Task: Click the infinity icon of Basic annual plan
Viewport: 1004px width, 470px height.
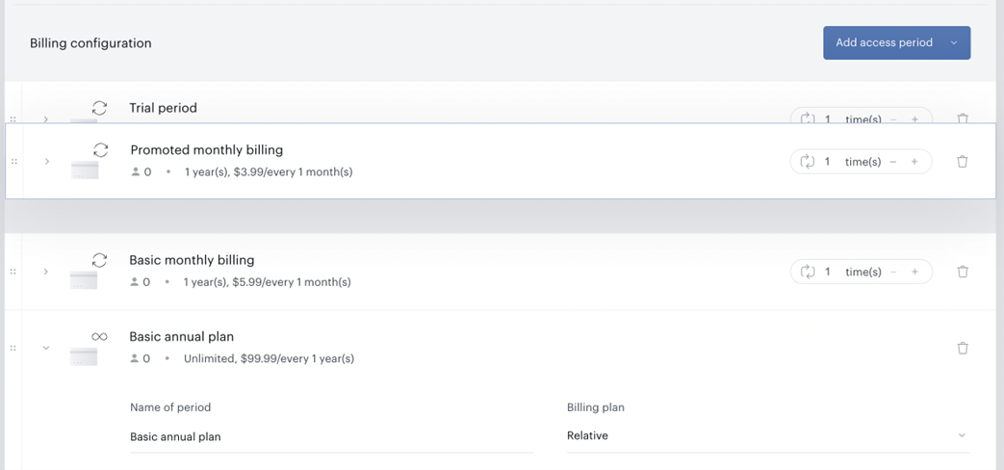Action: coord(99,336)
